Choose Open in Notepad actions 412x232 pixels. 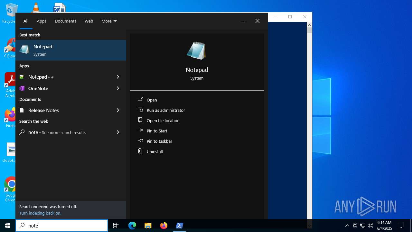point(152,100)
